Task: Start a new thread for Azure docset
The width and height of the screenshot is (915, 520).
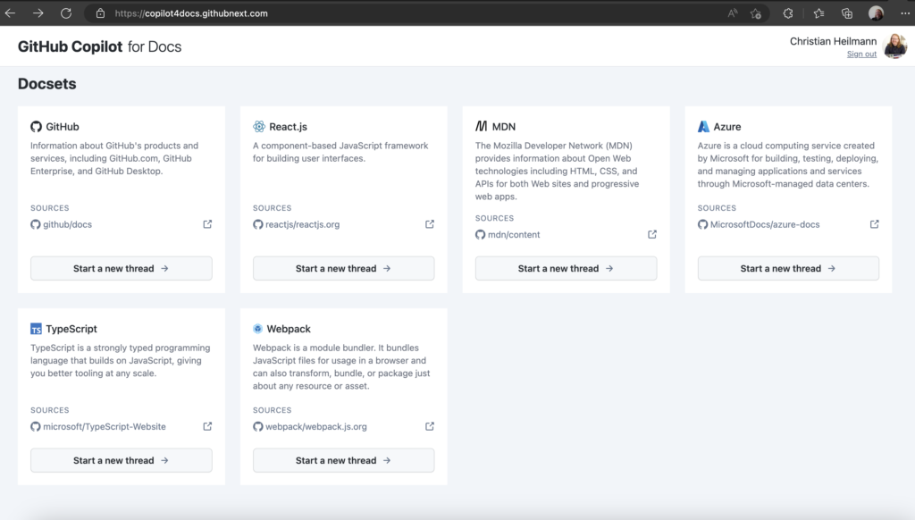Action: point(788,268)
